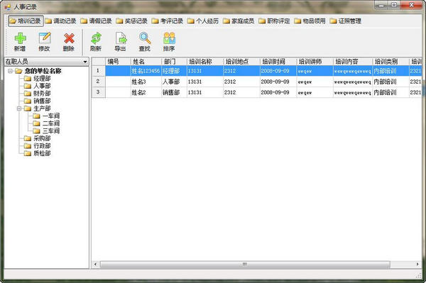This screenshot has height=283, width=426.
Task: Click the 培训名称 column header
Action: click(x=205, y=62)
